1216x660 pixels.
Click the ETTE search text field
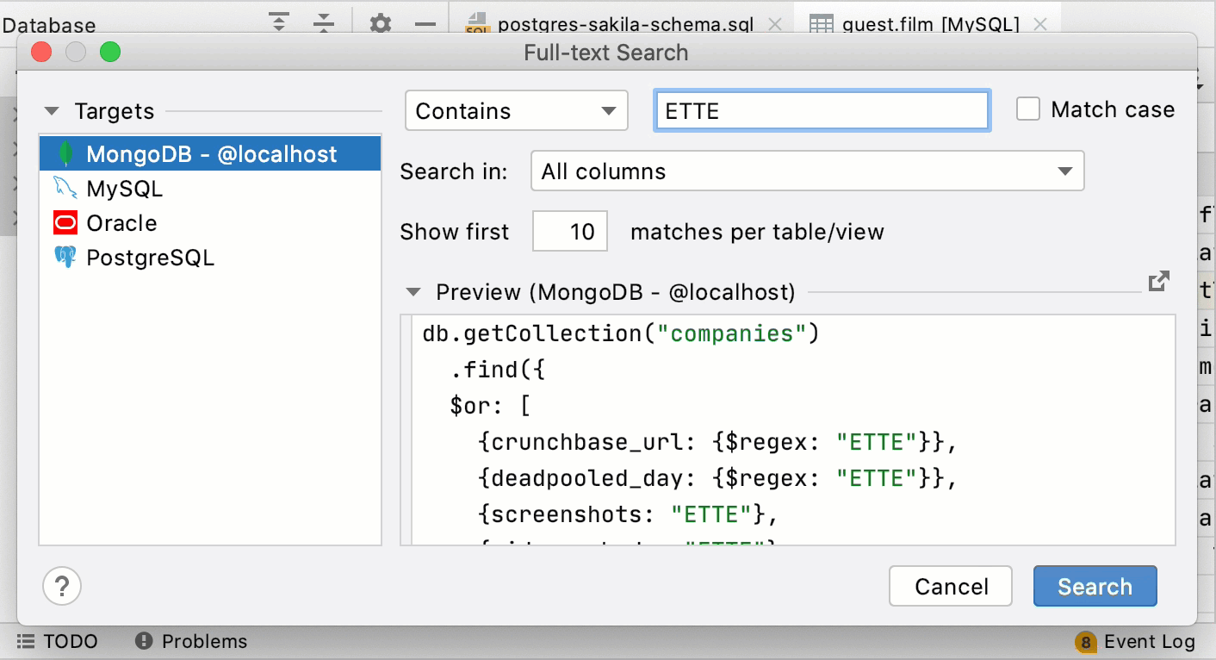coord(821,110)
